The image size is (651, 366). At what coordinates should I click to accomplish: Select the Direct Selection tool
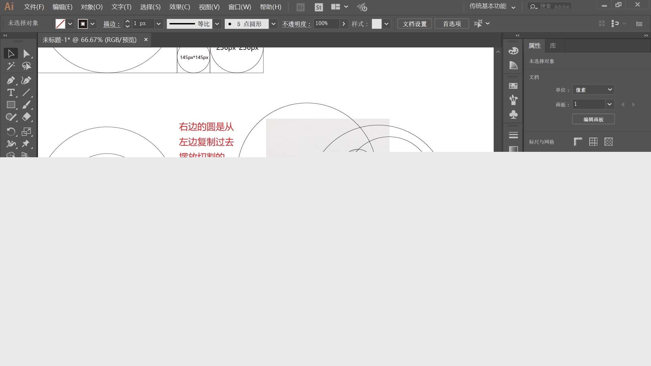(26, 54)
